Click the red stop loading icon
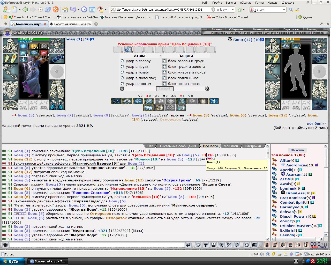This screenshot has width=331, height=265. pyautogui.click(x=56, y=10)
